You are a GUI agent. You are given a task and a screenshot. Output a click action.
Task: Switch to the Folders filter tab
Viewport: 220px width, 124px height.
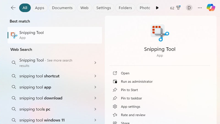[x=125, y=8]
